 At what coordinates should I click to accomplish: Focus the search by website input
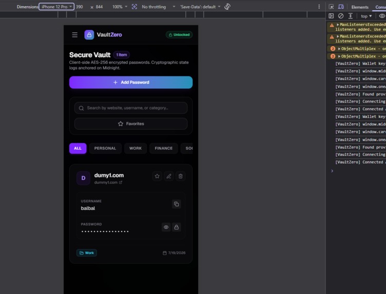tap(131, 108)
